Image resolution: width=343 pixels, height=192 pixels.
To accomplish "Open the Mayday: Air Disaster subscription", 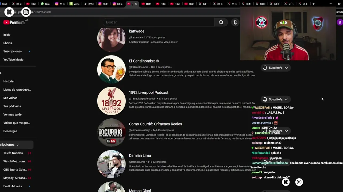I will [x=15, y=178].
